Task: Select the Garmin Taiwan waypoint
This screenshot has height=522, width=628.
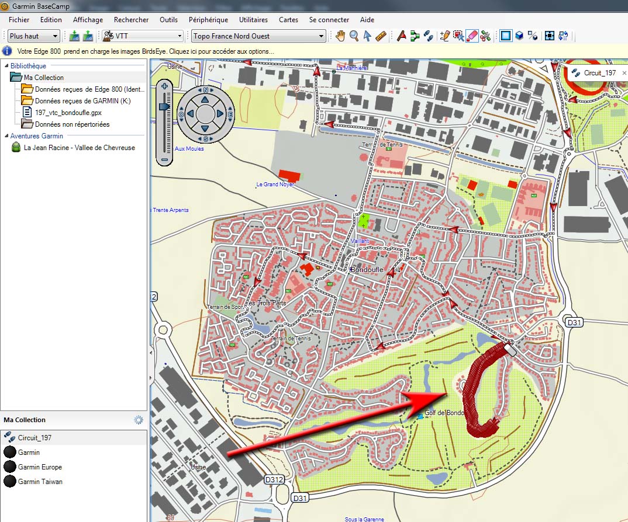Action: (40, 482)
